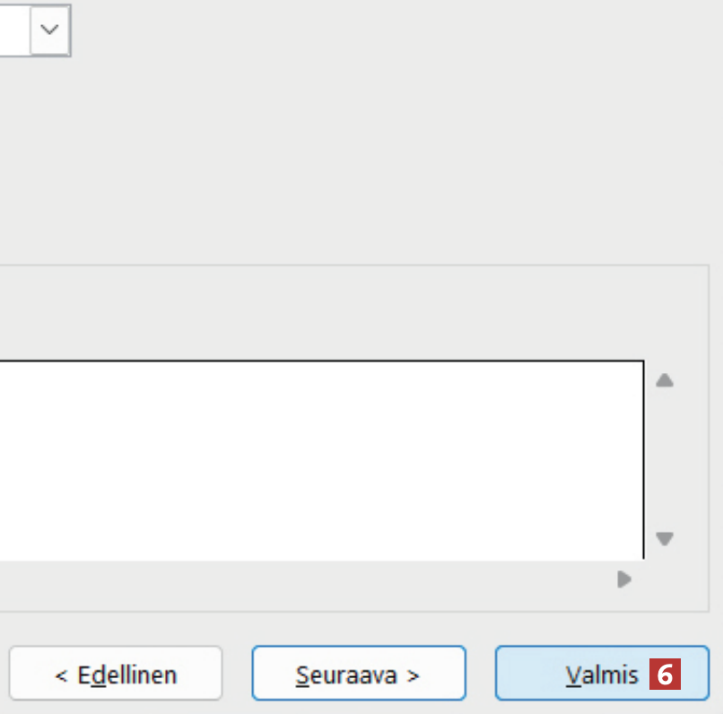The width and height of the screenshot is (723, 714).
Task: Select the "Seuraava >" navigation button
Action: tap(358, 674)
